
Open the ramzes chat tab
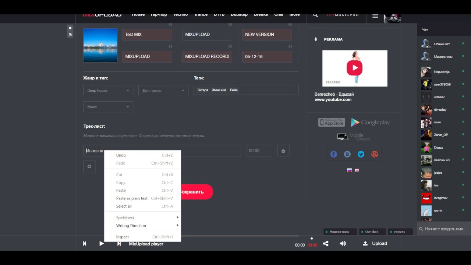pos(400,232)
